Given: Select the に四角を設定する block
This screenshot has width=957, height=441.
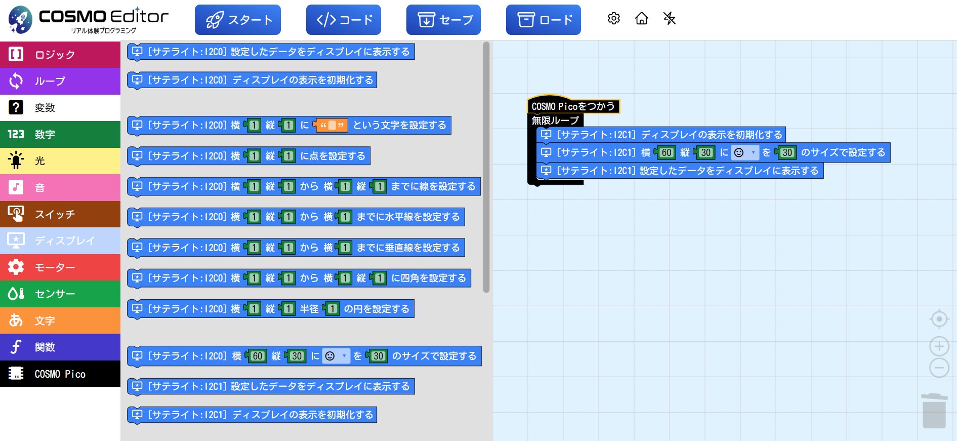Looking at the screenshot, I should pyautogui.click(x=299, y=278).
